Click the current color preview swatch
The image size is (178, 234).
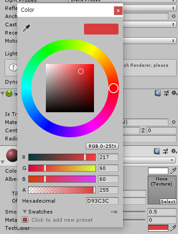click(x=101, y=29)
